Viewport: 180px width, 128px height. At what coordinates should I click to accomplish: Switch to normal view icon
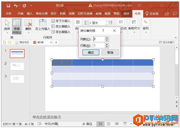[x=100, y=124]
